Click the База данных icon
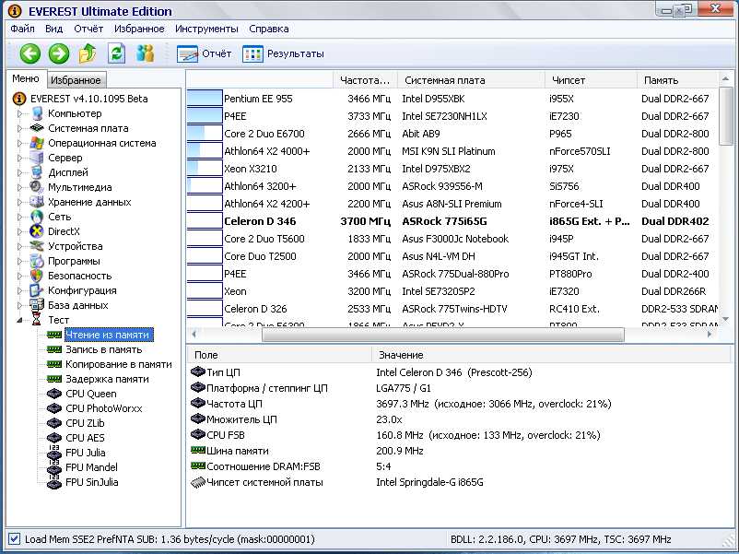Screen dimensions: 739x554 pyautogui.click(x=37, y=305)
